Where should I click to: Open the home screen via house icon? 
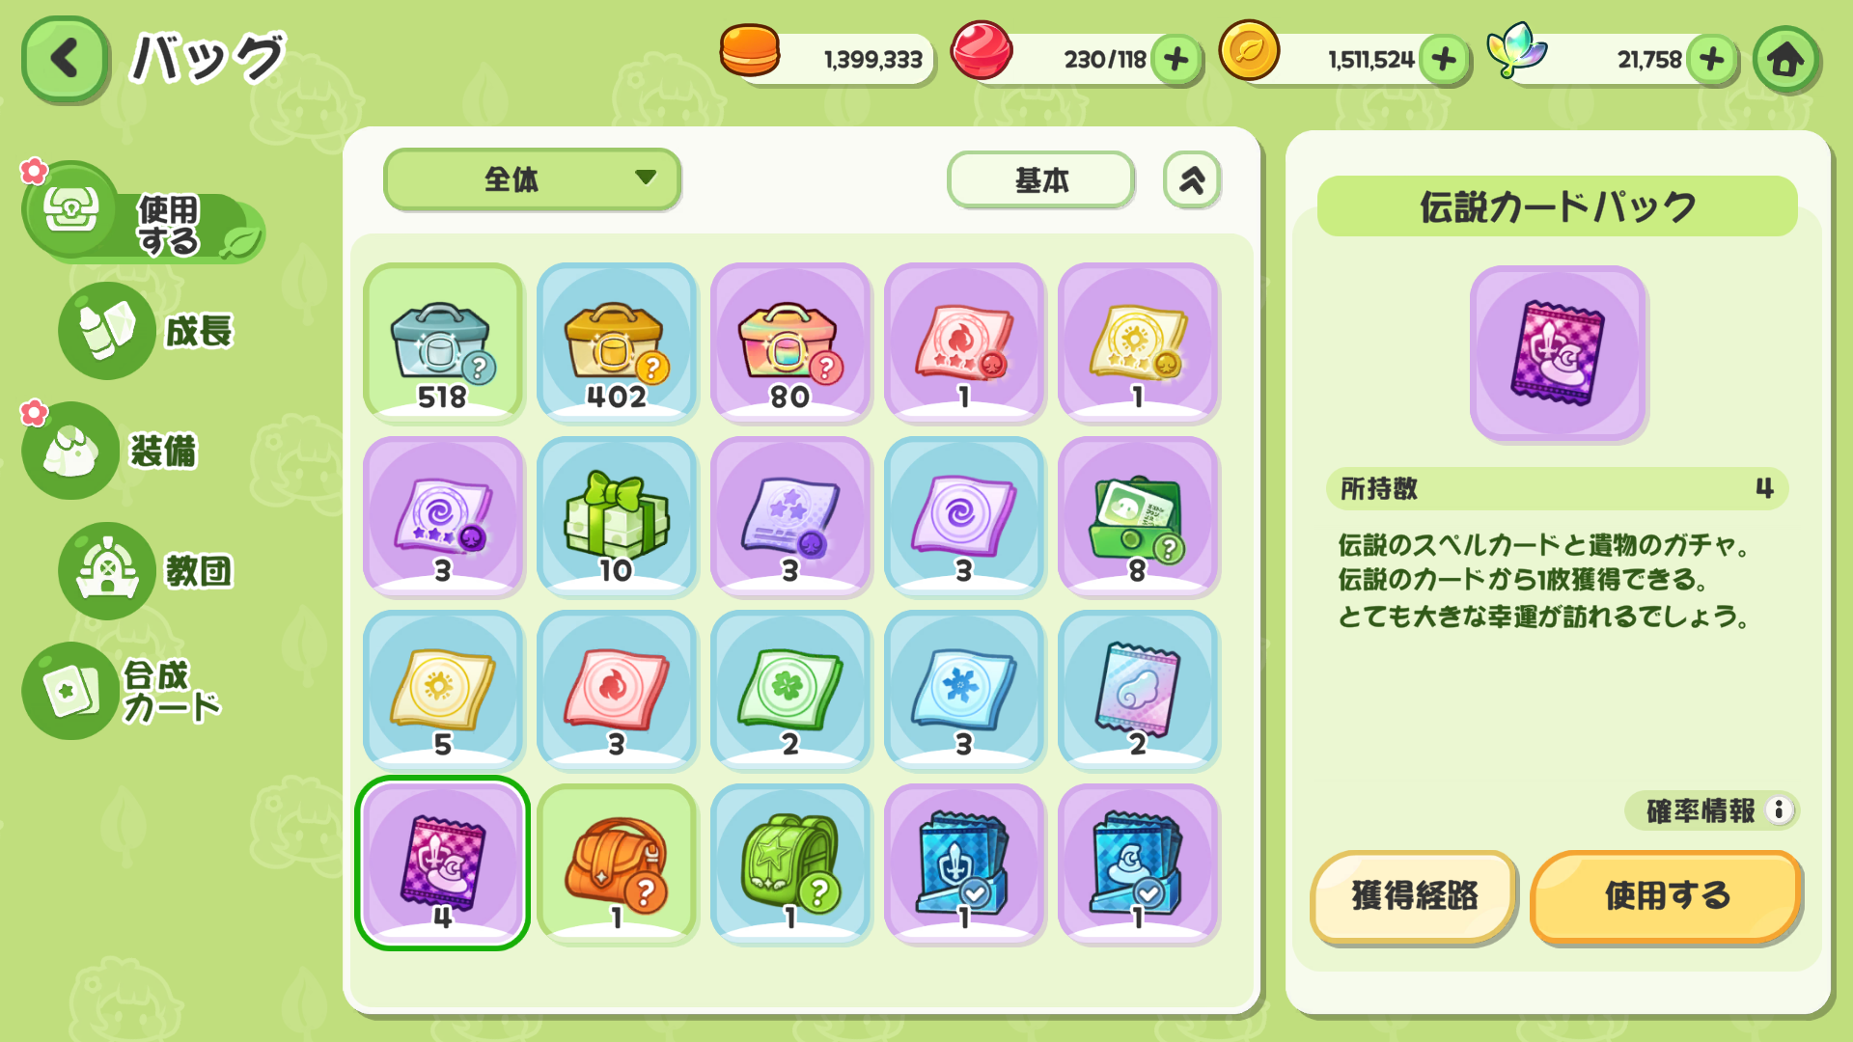pyautogui.click(x=1786, y=60)
